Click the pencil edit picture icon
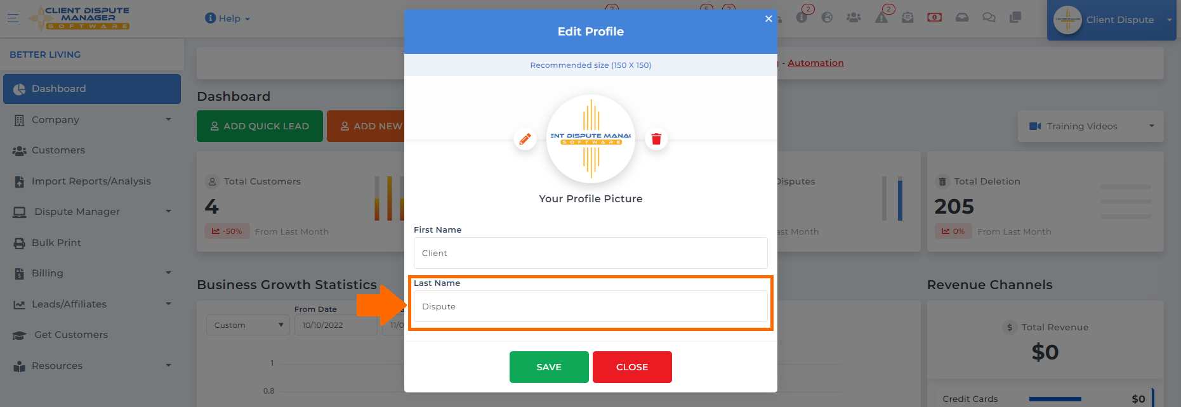1181x407 pixels. tap(525, 139)
